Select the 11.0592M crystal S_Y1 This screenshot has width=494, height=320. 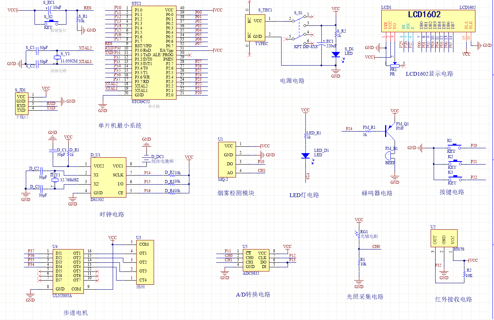pyautogui.click(x=57, y=57)
